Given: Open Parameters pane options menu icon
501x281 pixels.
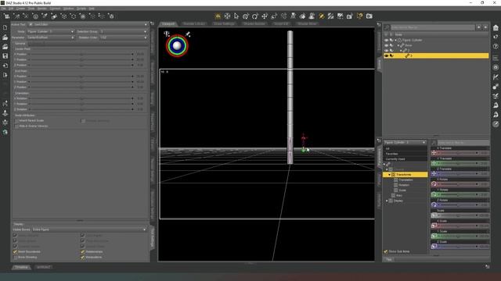Looking at the screenshot, I should tap(379, 140).
